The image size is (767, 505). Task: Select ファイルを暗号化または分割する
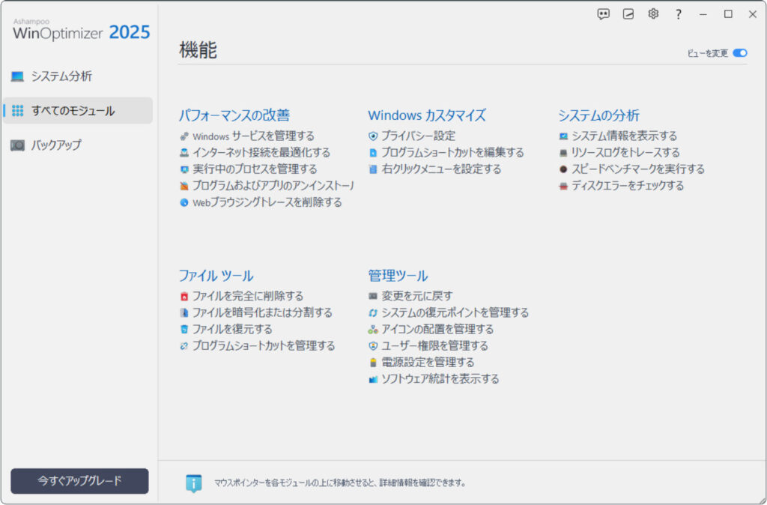point(262,312)
